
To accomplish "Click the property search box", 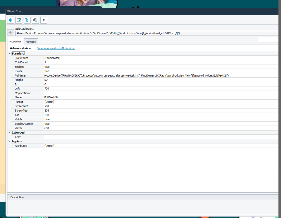I will click(x=269, y=41).
